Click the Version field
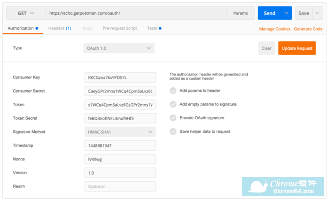 tap(120, 173)
